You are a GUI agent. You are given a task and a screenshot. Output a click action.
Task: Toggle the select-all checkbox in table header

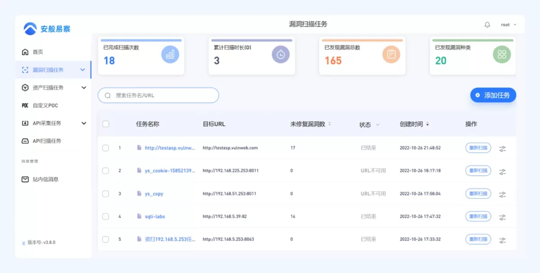106,124
